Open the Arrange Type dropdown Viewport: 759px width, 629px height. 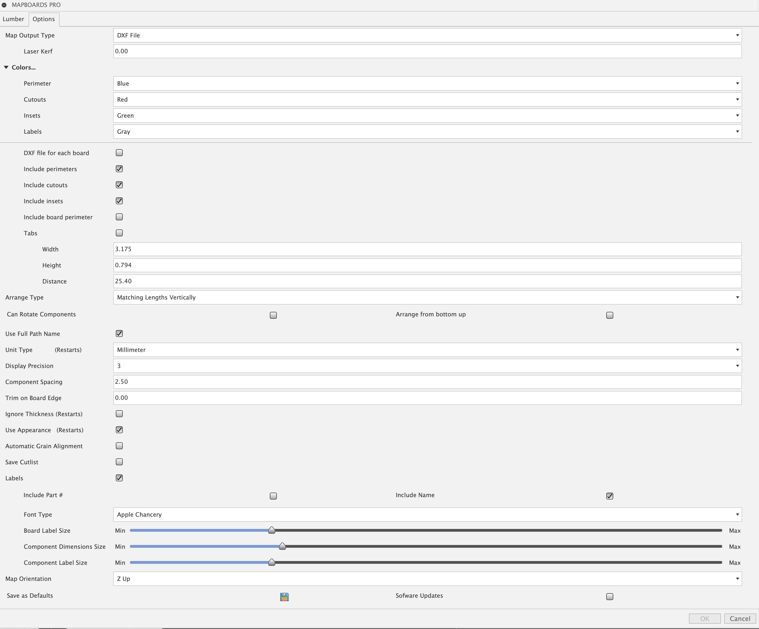click(x=427, y=297)
